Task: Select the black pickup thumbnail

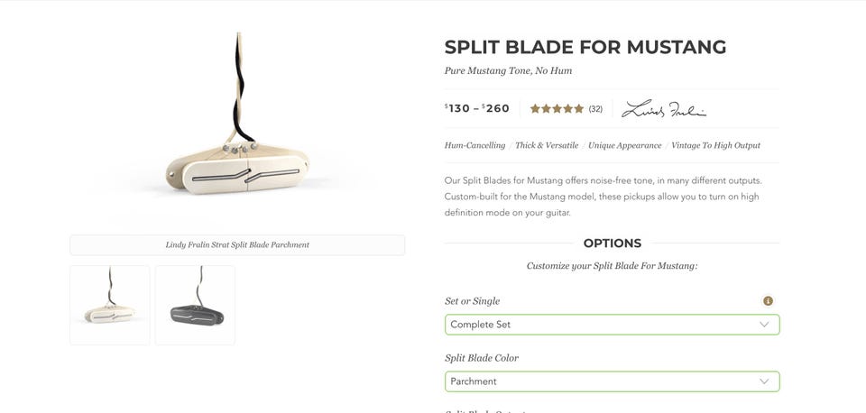Action: 195,305
